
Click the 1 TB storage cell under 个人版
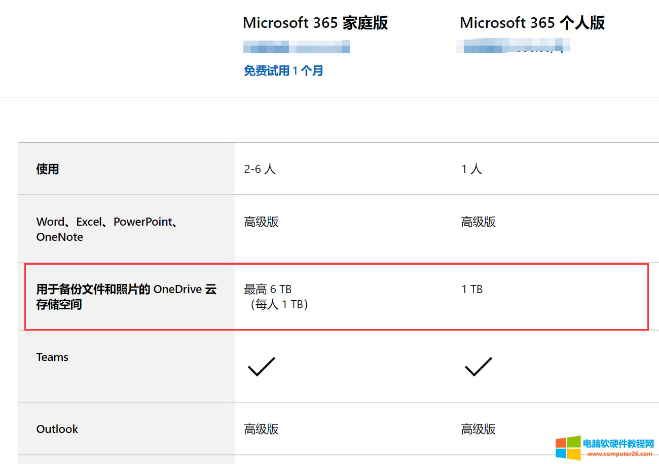click(472, 290)
